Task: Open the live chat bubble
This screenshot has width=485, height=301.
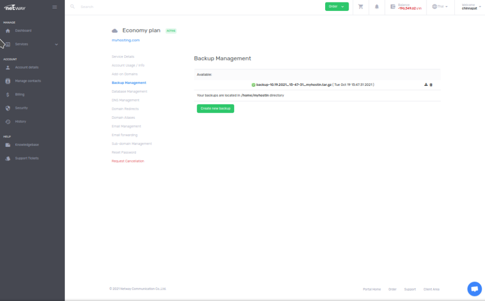Action: pyautogui.click(x=474, y=289)
